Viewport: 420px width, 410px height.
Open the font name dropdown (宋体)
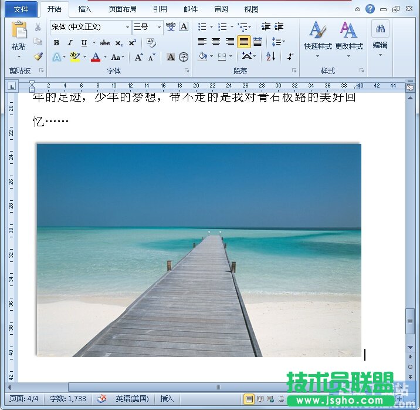[127, 27]
